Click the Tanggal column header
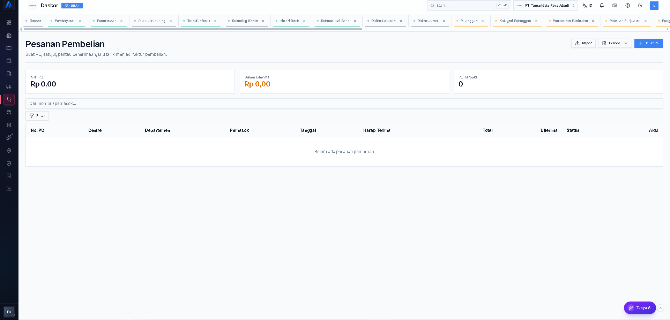Screen dimensions: 670x320 point(308,130)
